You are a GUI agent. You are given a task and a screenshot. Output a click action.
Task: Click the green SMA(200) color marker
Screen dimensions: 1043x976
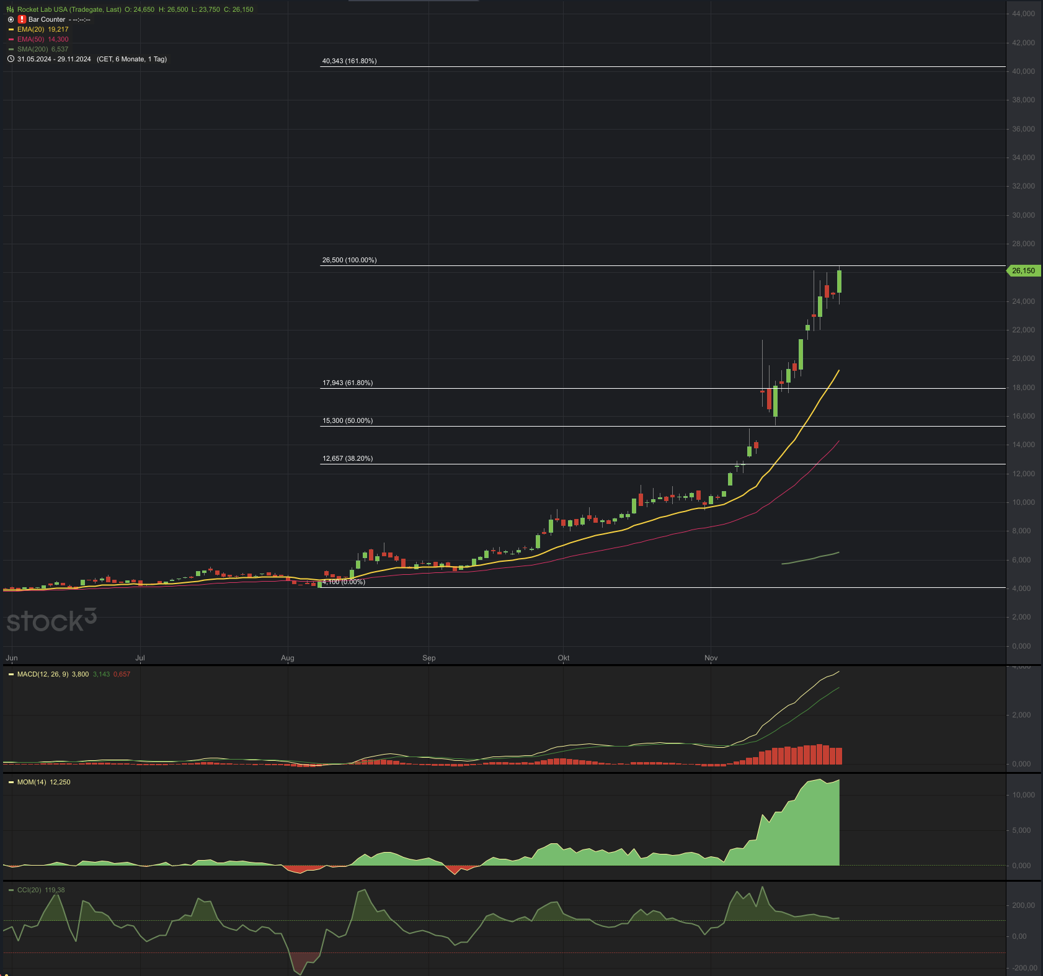coord(11,49)
